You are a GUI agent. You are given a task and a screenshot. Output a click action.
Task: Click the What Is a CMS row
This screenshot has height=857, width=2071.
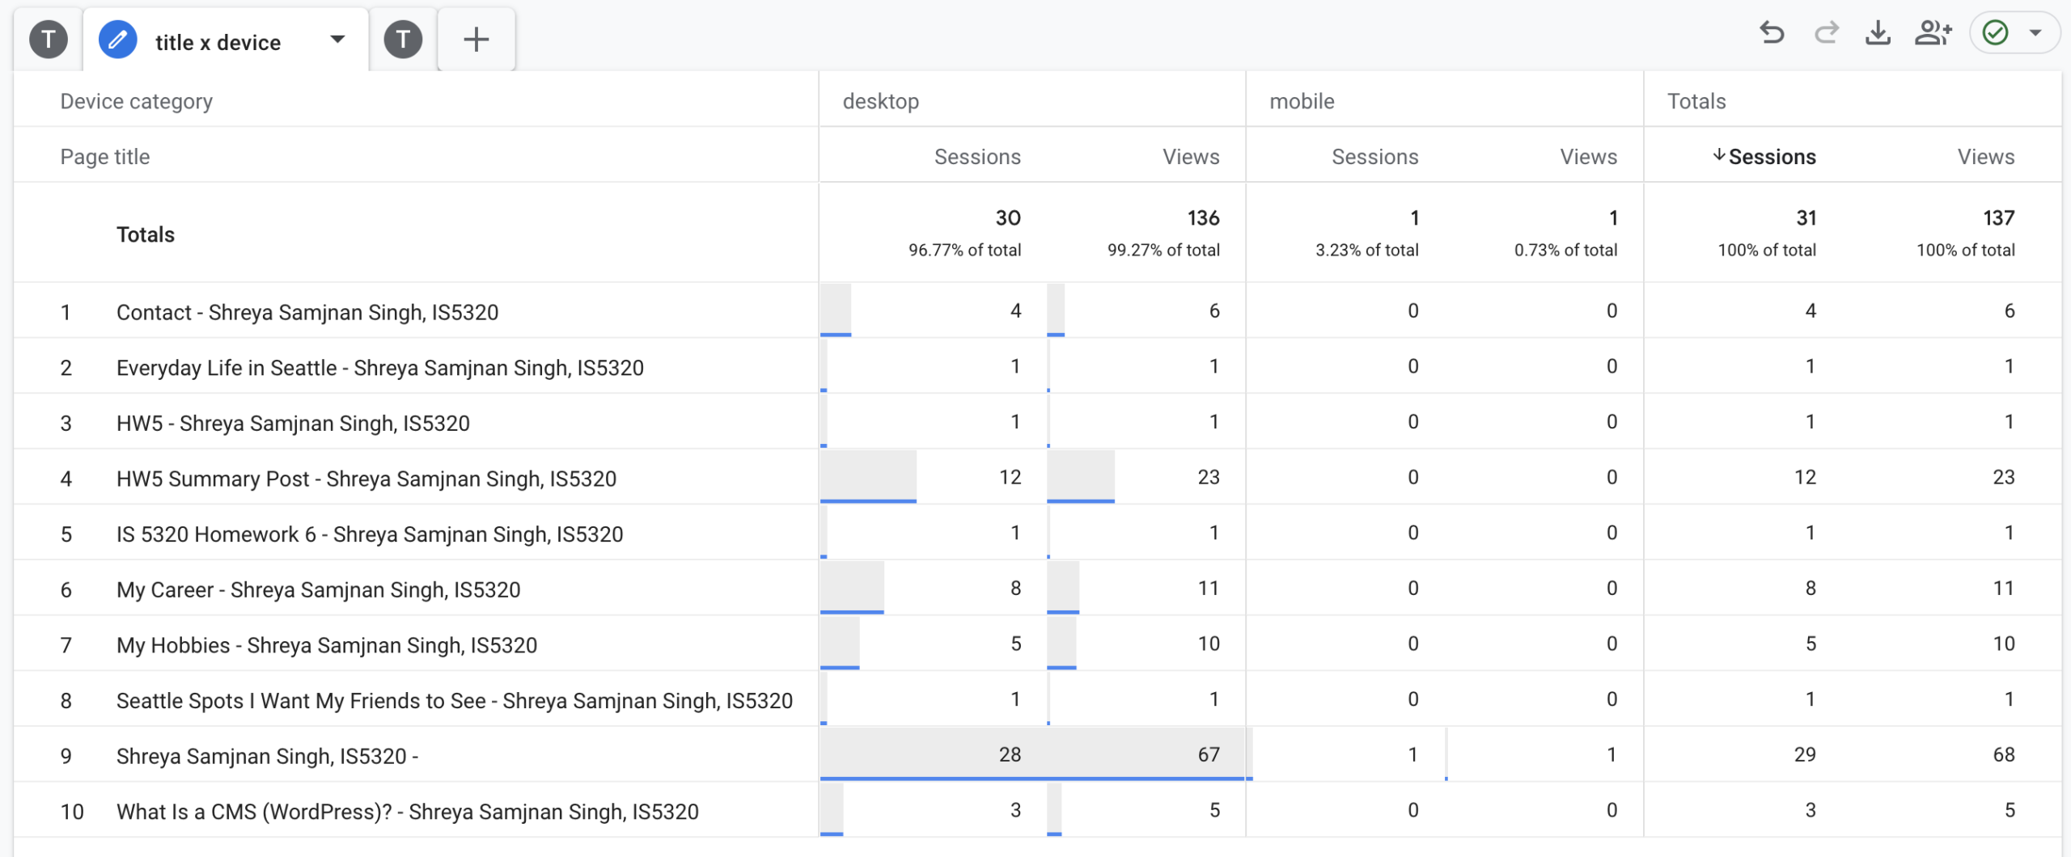coord(407,811)
